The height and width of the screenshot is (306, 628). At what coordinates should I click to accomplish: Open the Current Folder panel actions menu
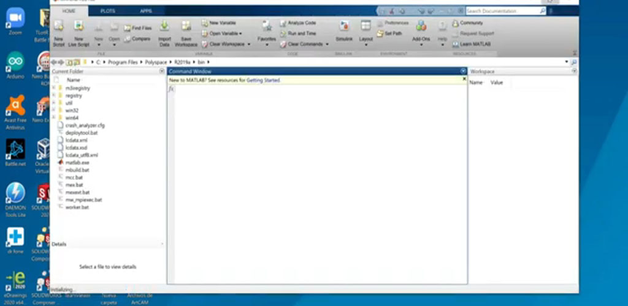point(162,71)
